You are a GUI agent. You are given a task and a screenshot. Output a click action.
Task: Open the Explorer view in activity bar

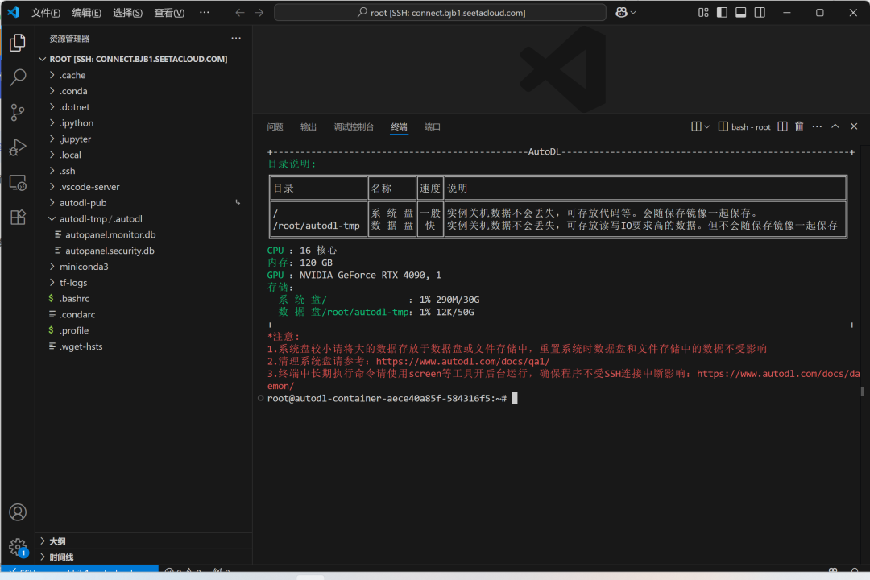coord(18,43)
